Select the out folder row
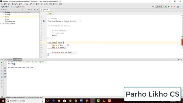 click(x=20, y=17)
